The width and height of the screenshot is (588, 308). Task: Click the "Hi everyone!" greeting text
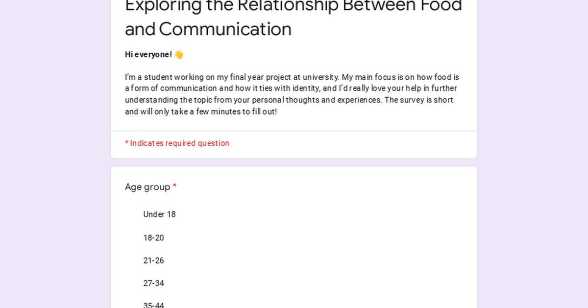[x=148, y=55]
